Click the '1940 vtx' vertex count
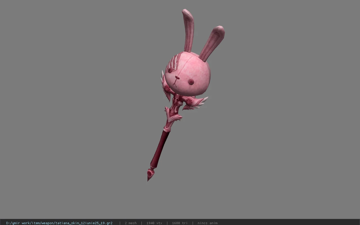Image resolution: width=360 pixels, height=225 pixels. tap(154, 223)
